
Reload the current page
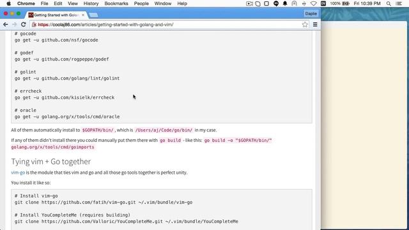click(x=24, y=24)
